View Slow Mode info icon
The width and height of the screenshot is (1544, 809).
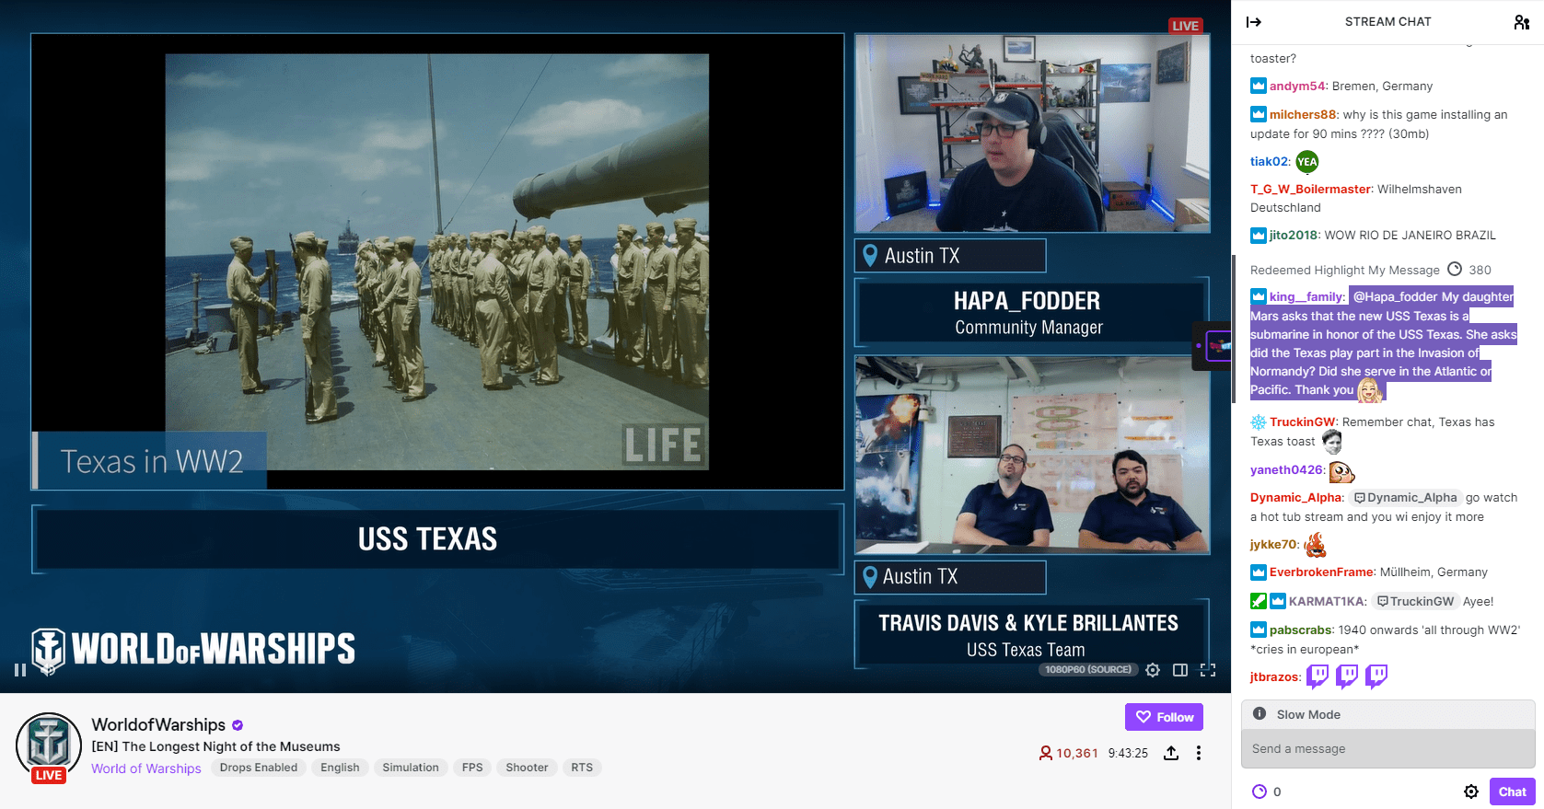[1260, 714]
